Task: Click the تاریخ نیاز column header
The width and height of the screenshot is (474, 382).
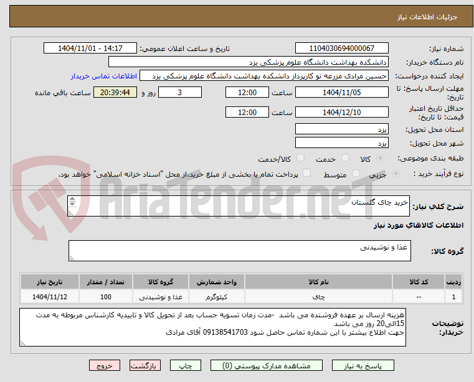Action: (x=50, y=282)
